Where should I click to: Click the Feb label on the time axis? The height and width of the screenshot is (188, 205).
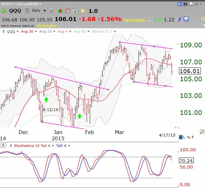pos(89,132)
